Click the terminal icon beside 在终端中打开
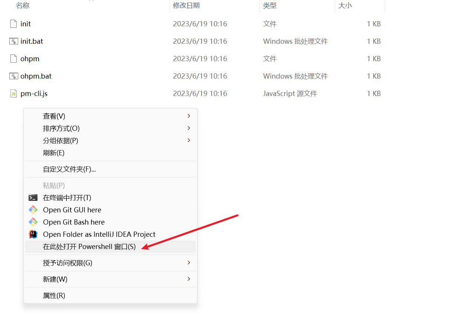This screenshot has width=471, height=325. point(33,198)
